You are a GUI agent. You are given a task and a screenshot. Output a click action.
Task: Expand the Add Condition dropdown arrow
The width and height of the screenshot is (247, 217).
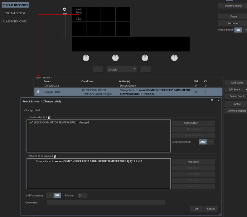(212, 123)
